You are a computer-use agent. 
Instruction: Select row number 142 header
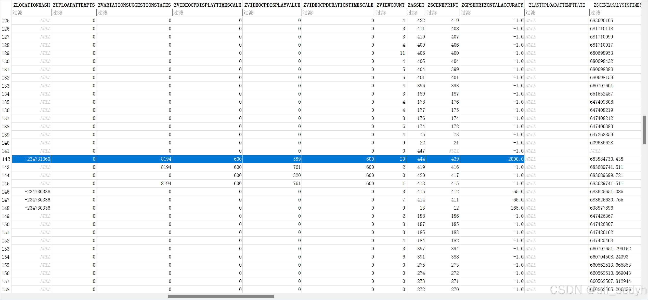click(6, 159)
